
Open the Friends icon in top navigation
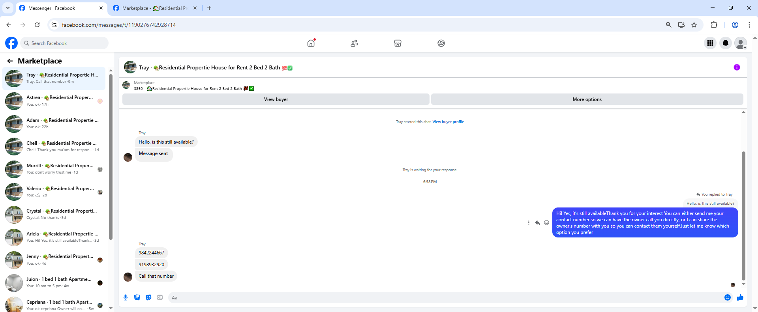pyautogui.click(x=355, y=43)
